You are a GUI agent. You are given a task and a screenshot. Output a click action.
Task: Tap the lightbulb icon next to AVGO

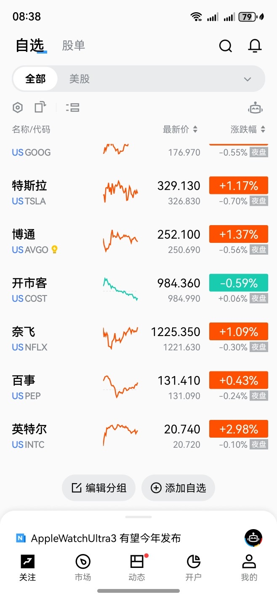54,250
